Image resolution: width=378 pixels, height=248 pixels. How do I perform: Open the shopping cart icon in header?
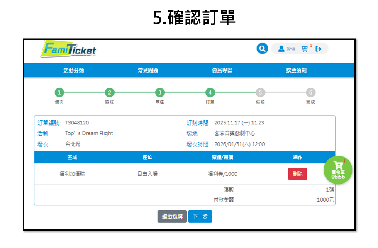click(305, 49)
